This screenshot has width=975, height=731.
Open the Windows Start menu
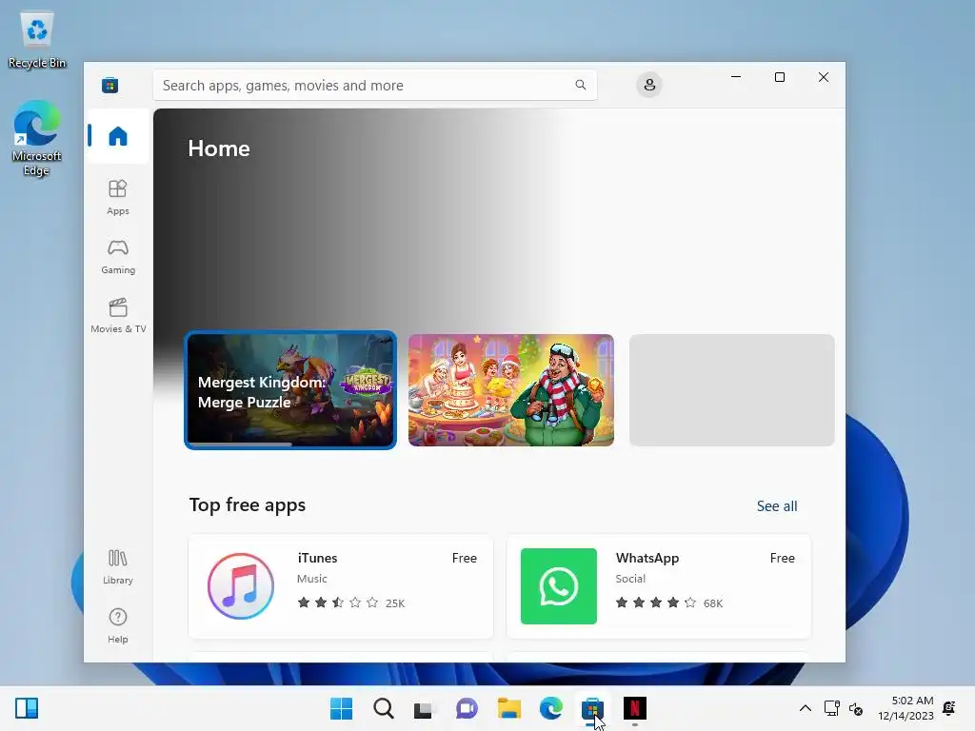coord(341,708)
